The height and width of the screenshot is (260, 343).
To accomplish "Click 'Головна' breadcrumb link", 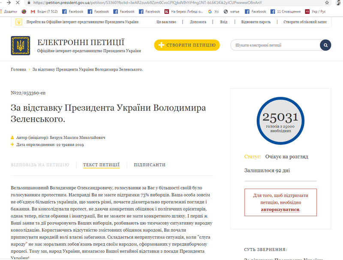I will (x=18, y=69).
